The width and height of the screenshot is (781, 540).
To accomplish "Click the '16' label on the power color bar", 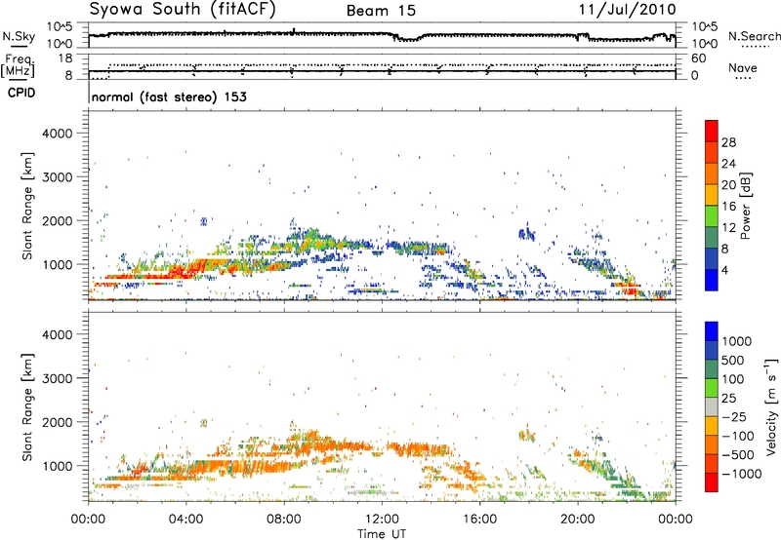I will [728, 207].
